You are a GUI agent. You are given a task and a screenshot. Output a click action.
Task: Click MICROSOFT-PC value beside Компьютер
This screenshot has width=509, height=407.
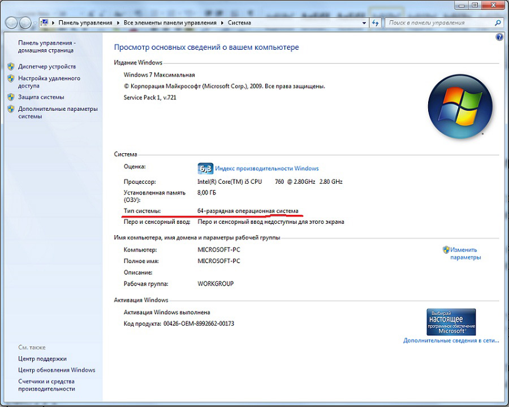click(x=219, y=250)
